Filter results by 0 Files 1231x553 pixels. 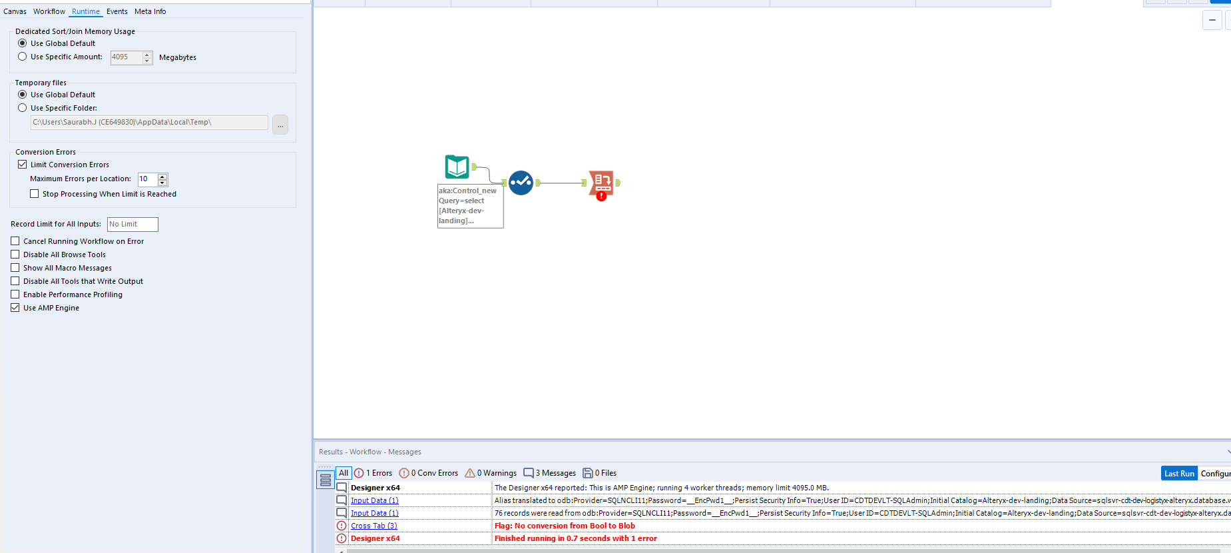[600, 473]
